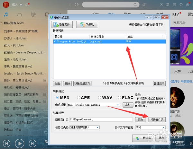
Task: Click 开始转换 to start conversion
Action: point(143,138)
